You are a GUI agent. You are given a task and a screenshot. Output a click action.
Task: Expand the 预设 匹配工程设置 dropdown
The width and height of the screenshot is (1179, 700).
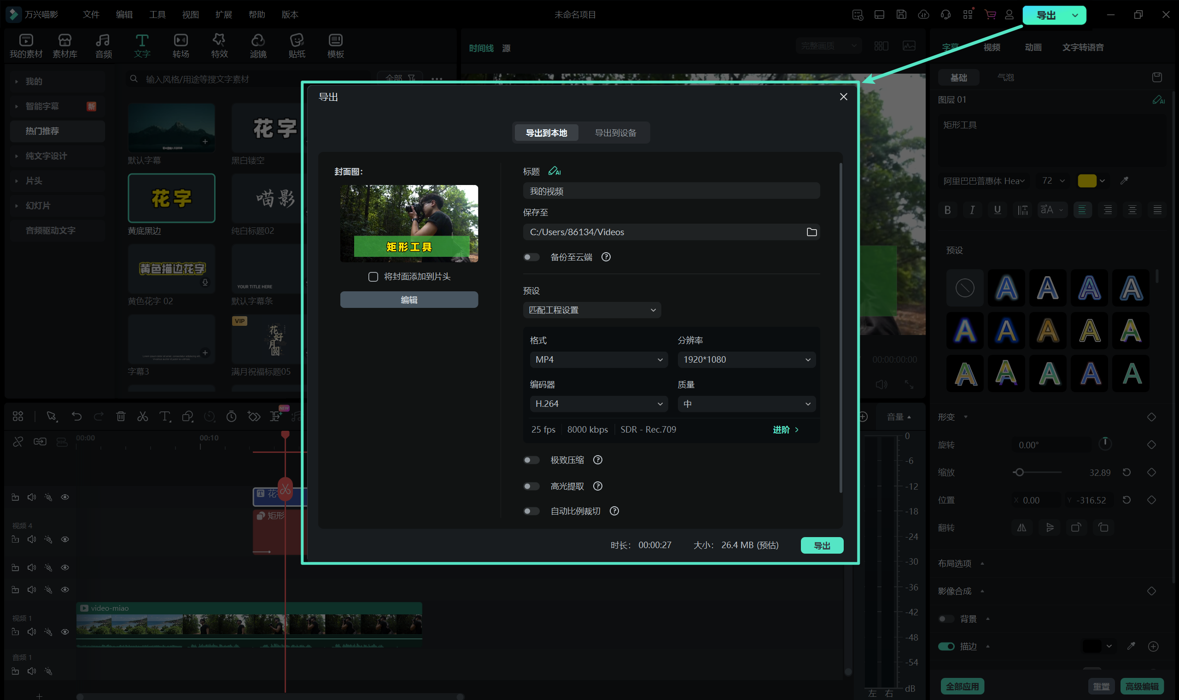point(591,310)
